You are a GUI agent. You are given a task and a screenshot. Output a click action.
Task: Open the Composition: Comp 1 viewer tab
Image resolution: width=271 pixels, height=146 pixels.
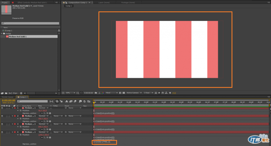[78, 3]
